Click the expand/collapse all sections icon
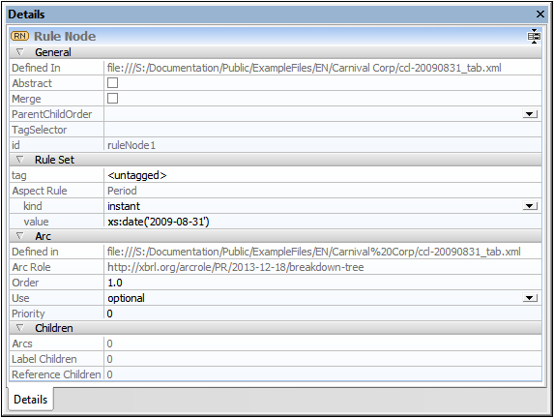554x418 pixels. click(x=534, y=37)
